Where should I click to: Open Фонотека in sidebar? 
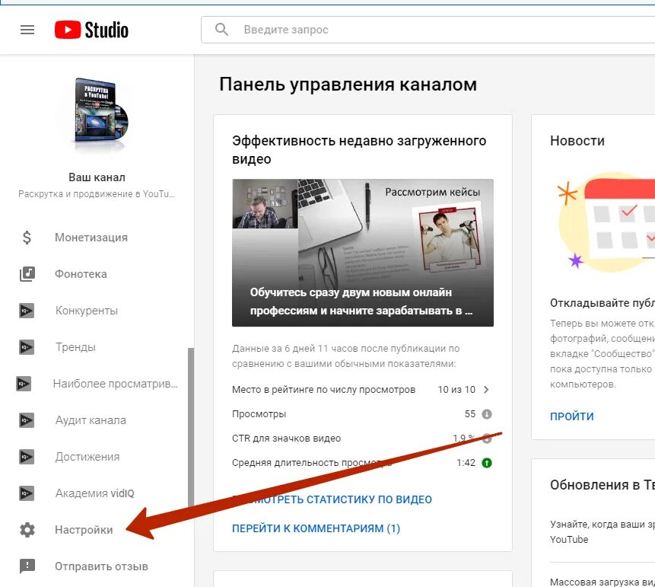coord(81,274)
